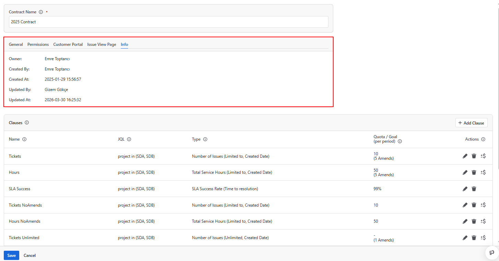Click info icon next to Contract Name
The height and width of the screenshot is (261, 499).
41,12
